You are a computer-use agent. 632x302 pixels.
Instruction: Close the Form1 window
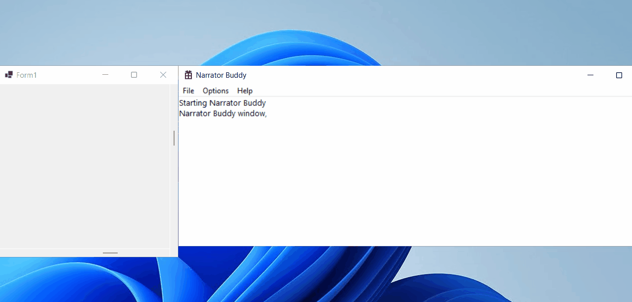click(163, 74)
